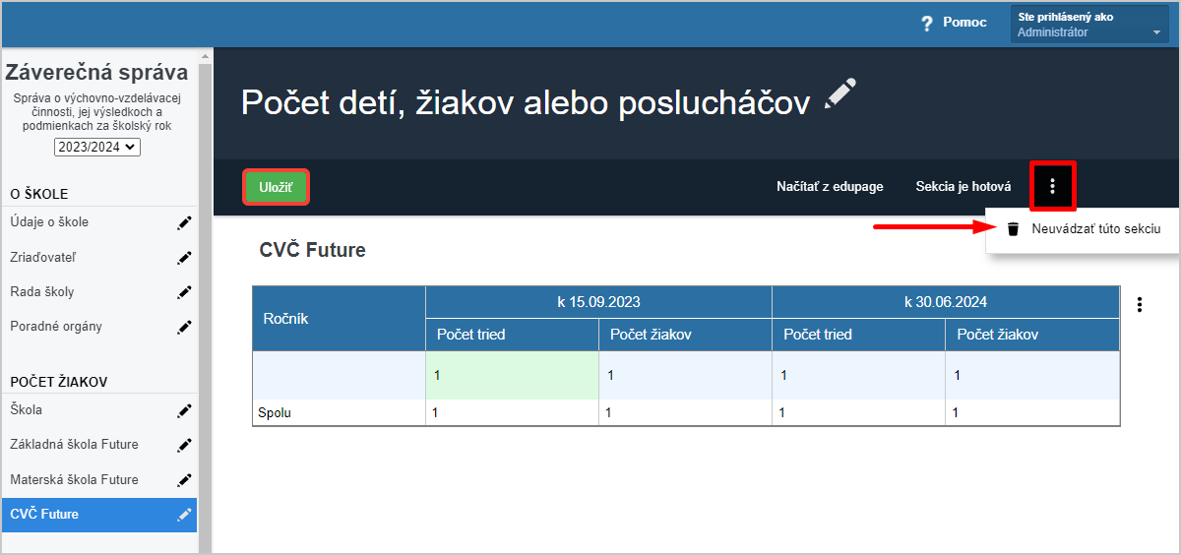The height and width of the screenshot is (555, 1181).
Task: Open the three-dot menu in the toolbar
Action: pyautogui.click(x=1052, y=186)
